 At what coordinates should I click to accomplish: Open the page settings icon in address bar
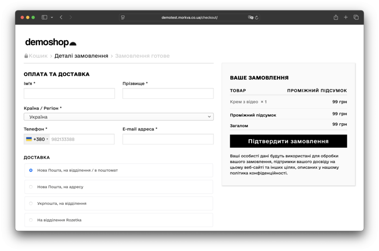tap(123, 17)
